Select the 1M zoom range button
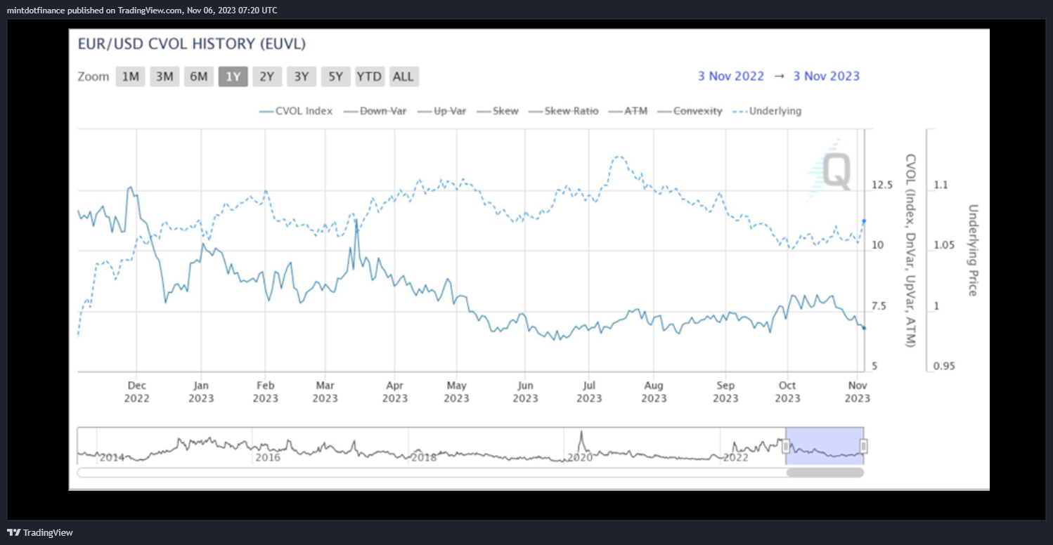The height and width of the screenshot is (545, 1053). [130, 77]
